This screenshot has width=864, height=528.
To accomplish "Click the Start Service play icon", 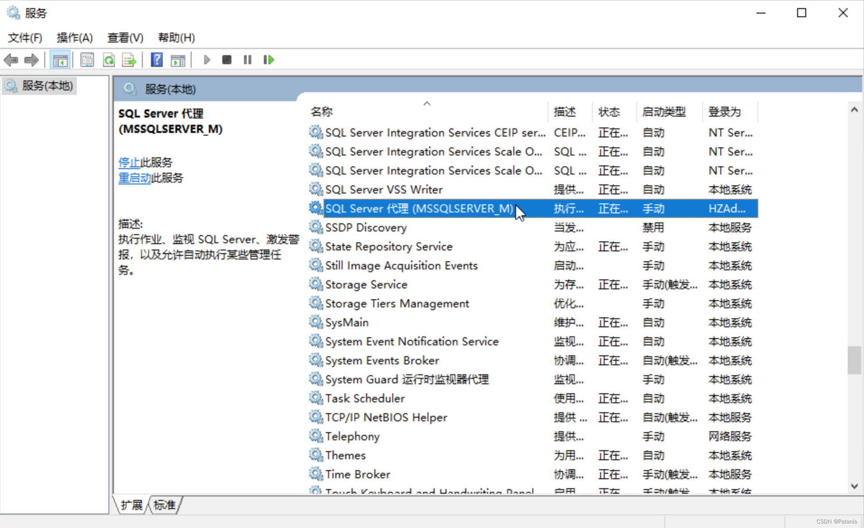I will tap(207, 60).
